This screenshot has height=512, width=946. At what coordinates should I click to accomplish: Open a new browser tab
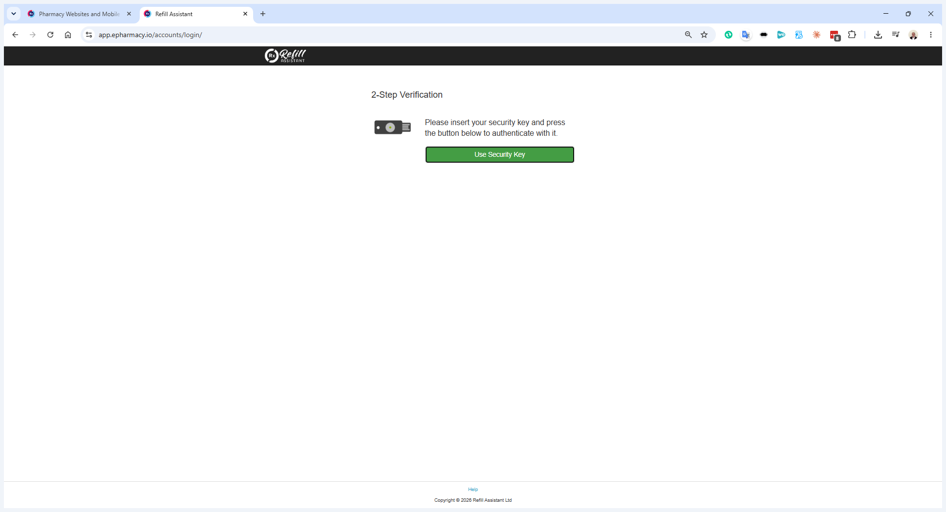(x=263, y=14)
